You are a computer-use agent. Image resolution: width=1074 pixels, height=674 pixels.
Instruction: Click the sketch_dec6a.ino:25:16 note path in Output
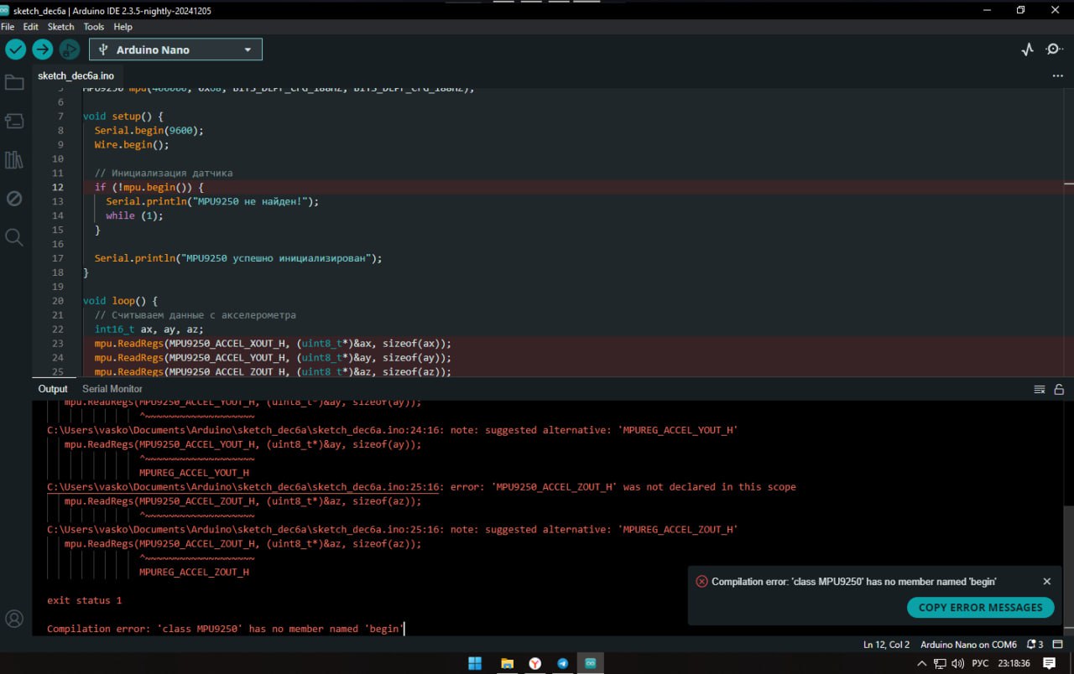click(x=244, y=530)
